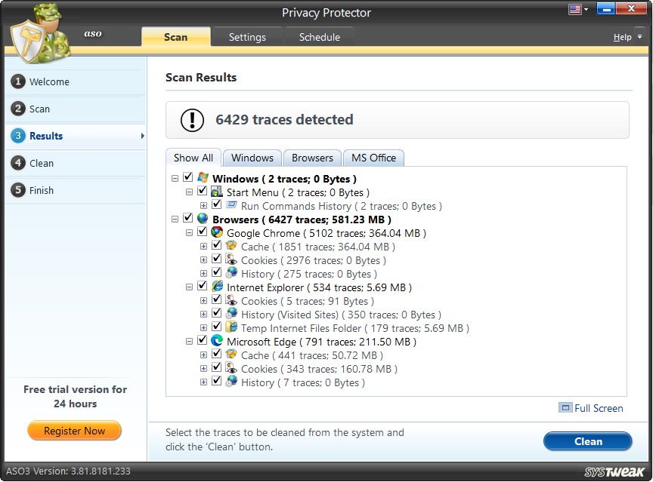The height and width of the screenshot is (482, 653).
Task: Switch to the MS Office tab
Action: point(373,157)
